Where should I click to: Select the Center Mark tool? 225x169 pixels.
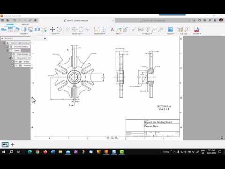[74, 29]
